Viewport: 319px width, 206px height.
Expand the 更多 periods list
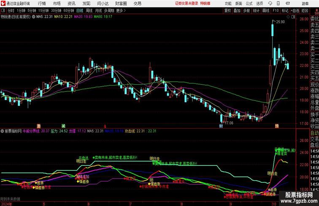pos(121,11)
